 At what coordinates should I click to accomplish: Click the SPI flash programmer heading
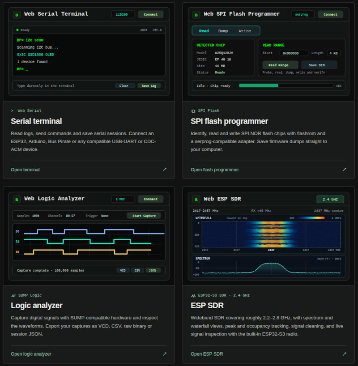(x=229, y=121)
